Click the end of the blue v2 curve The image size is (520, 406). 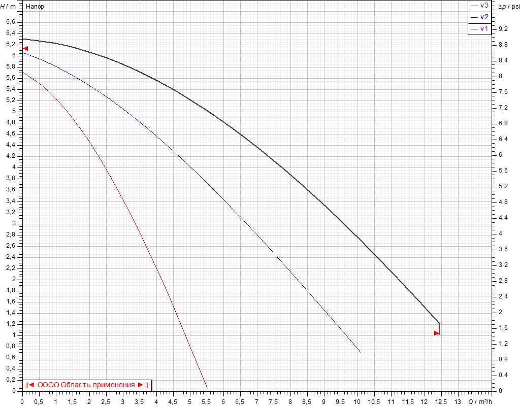(361, 352)
